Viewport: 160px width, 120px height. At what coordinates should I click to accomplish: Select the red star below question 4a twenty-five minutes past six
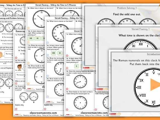point(67,110)
